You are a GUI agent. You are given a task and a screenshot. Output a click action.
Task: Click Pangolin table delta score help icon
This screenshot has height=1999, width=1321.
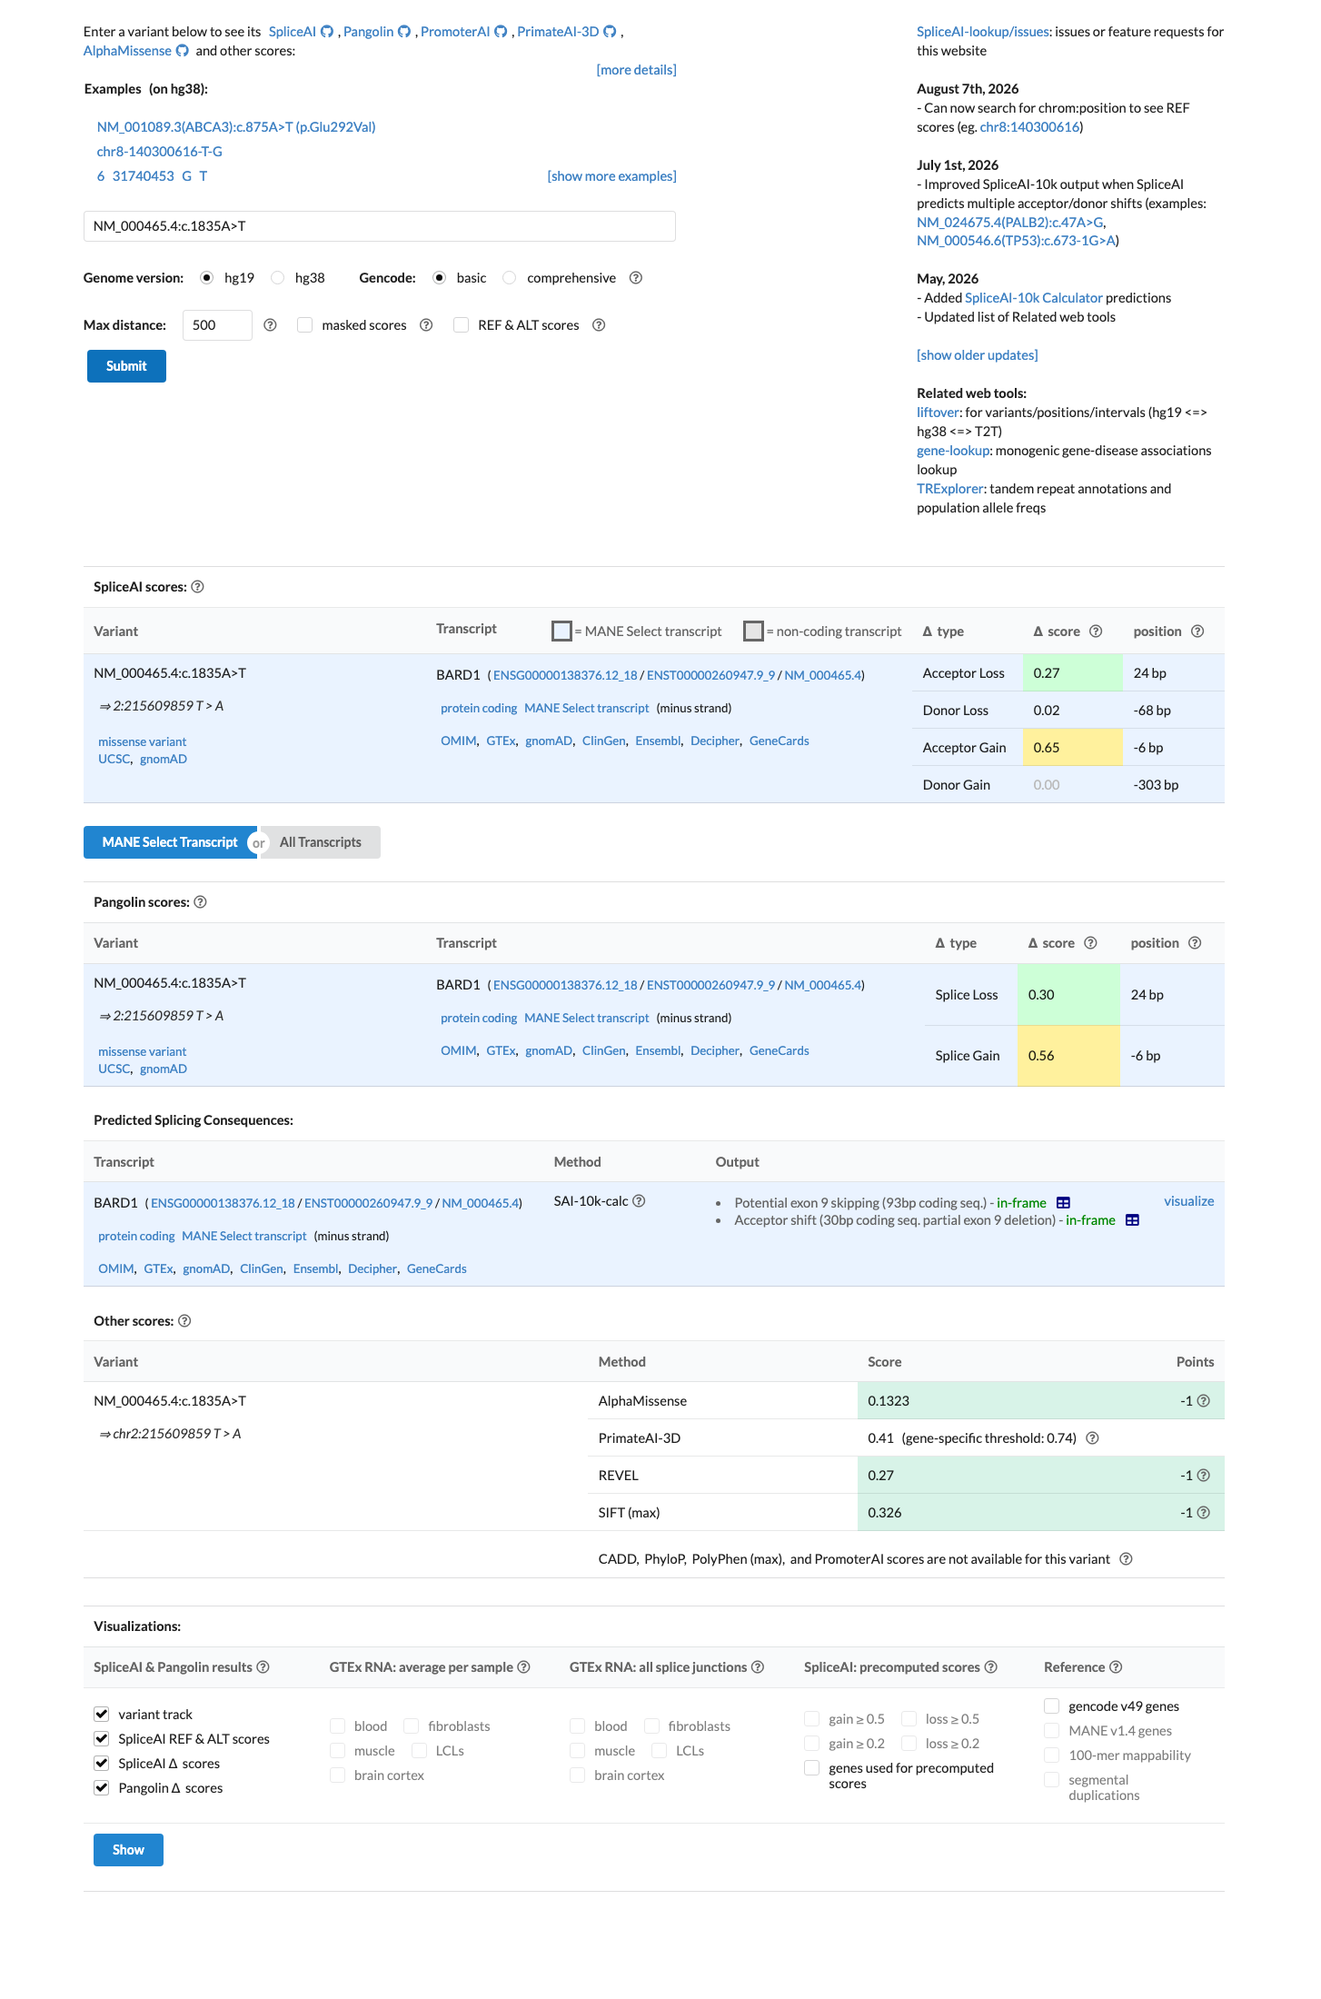point(1090,943)
